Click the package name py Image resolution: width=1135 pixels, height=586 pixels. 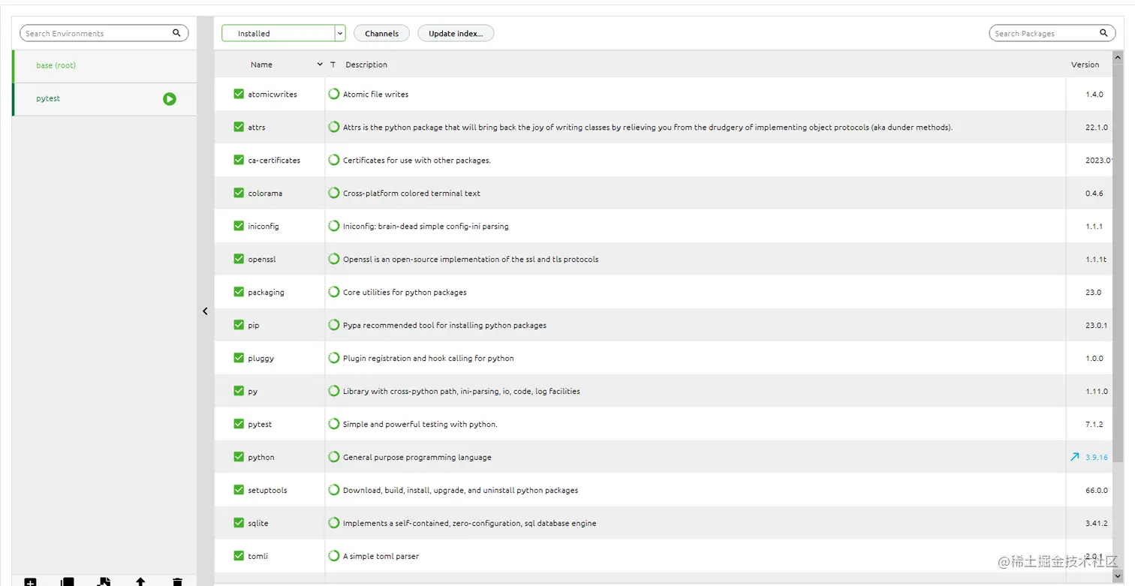click(253, 392)
